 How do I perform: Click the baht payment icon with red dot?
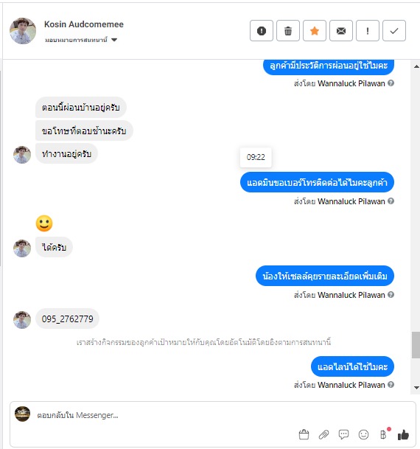[384, 434]
